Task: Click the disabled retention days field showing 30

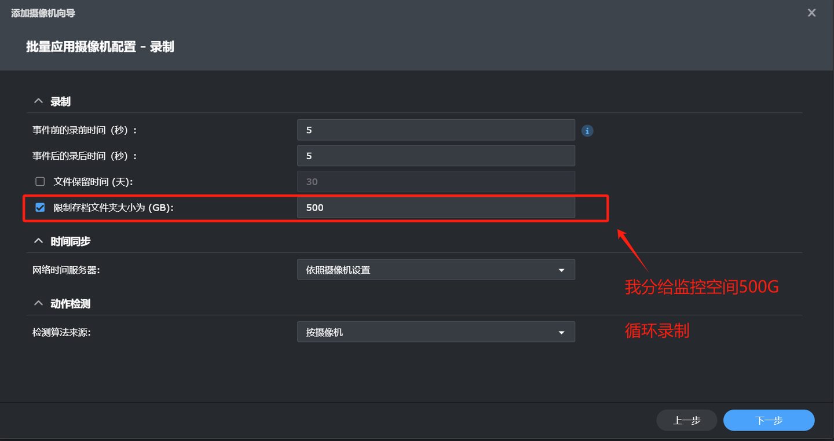Action: pos(436,182)
